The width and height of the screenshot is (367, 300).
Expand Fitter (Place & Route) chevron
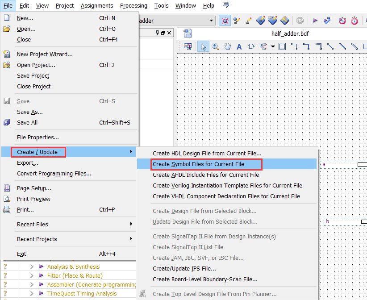click(x=32, y=275)
